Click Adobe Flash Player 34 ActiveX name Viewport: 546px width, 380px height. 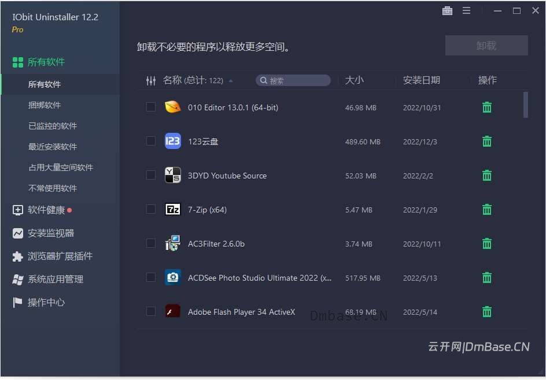point(241,312)
